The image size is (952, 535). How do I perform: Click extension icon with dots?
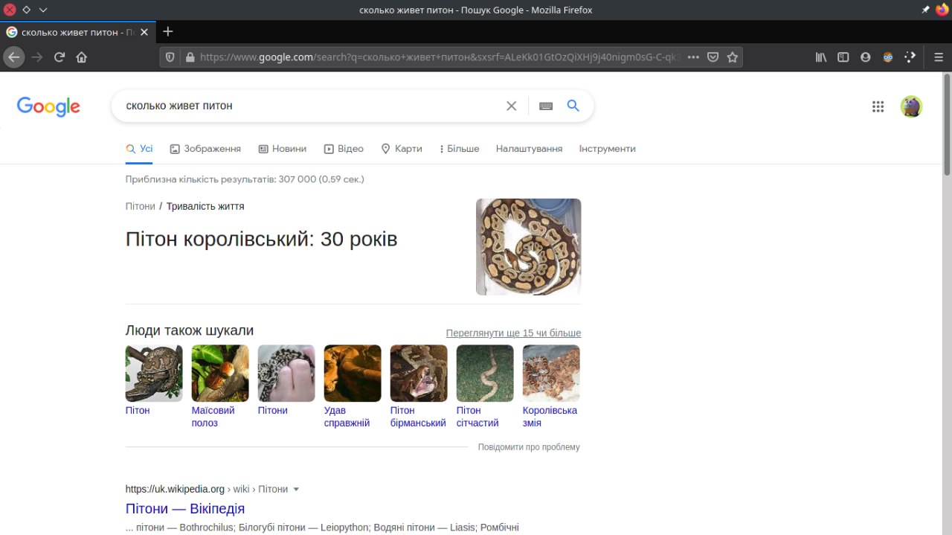click(910, 57)
